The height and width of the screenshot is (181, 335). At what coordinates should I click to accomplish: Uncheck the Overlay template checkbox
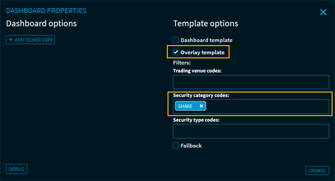(x=176, y=52)
